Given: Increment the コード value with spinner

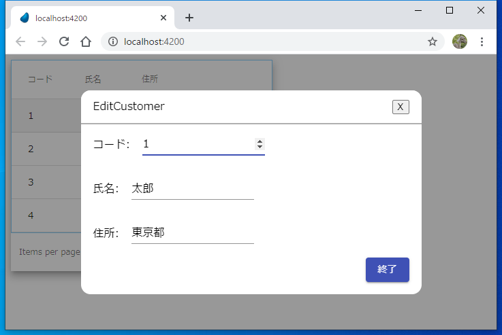Looking at the screenshot, I should (x=260, y=141).
